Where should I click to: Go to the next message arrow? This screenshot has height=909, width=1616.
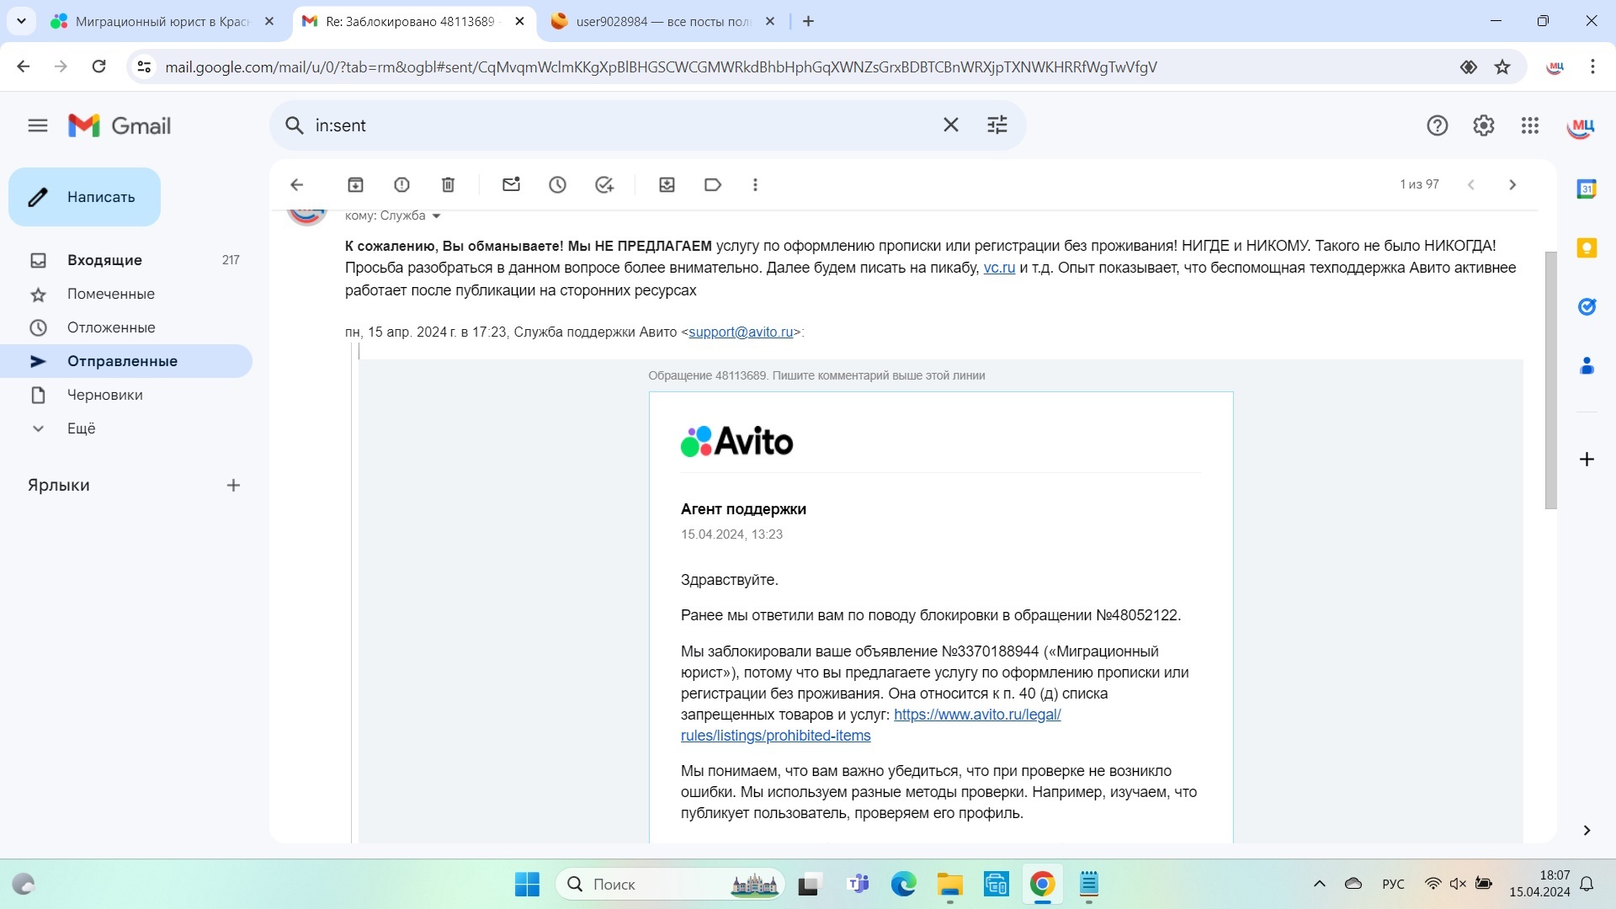[1512, 184]
